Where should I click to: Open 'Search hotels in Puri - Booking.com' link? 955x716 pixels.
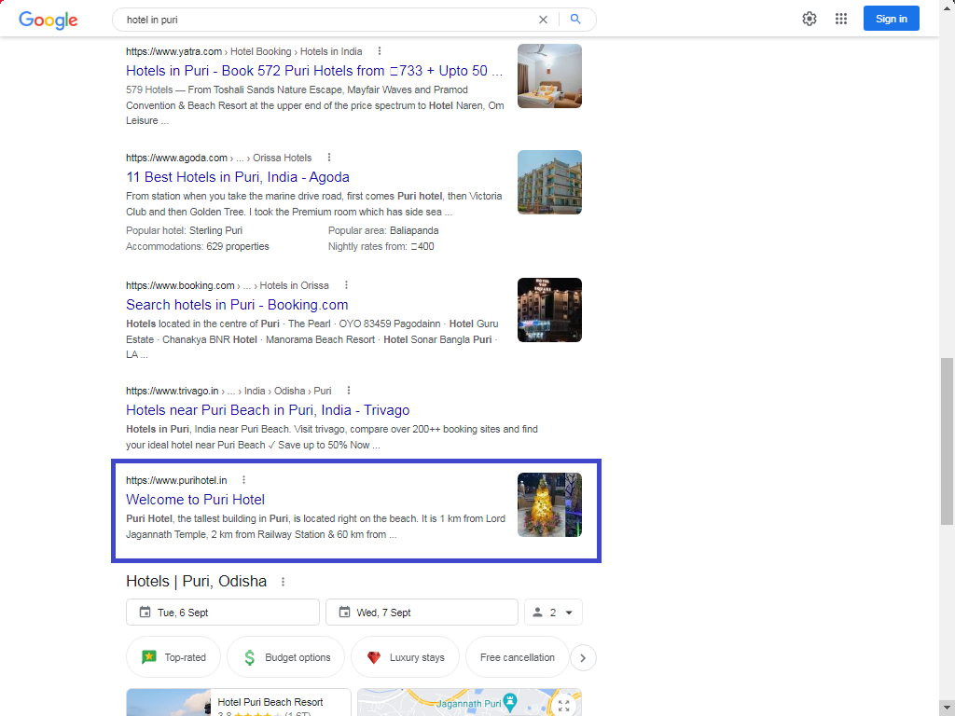point(237,305)
